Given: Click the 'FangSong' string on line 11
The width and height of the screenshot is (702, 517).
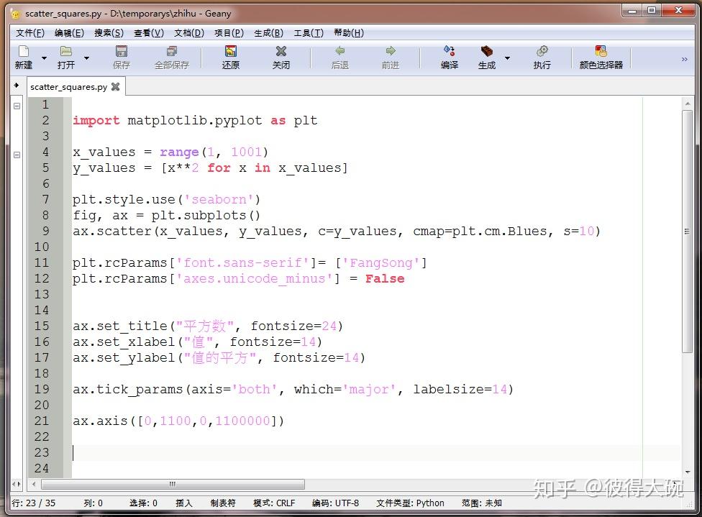Looking at the screenshot, I should (x=381, y=262).
